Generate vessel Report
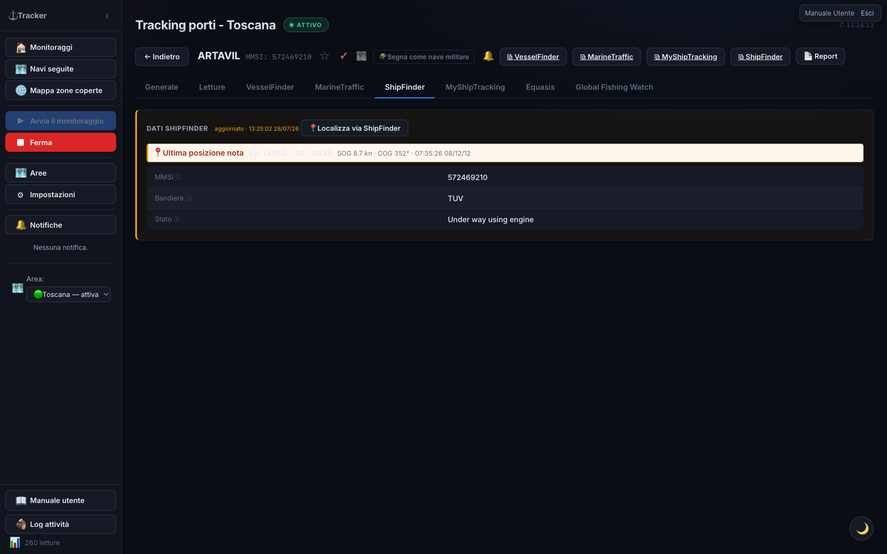 (x=820, y=56)
